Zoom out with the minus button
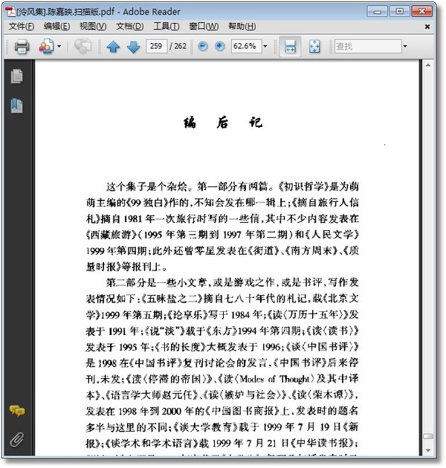 click(x=203, y=46)
